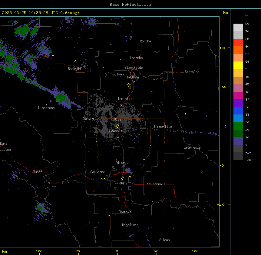Click the Drumheller label

point(193,147)
